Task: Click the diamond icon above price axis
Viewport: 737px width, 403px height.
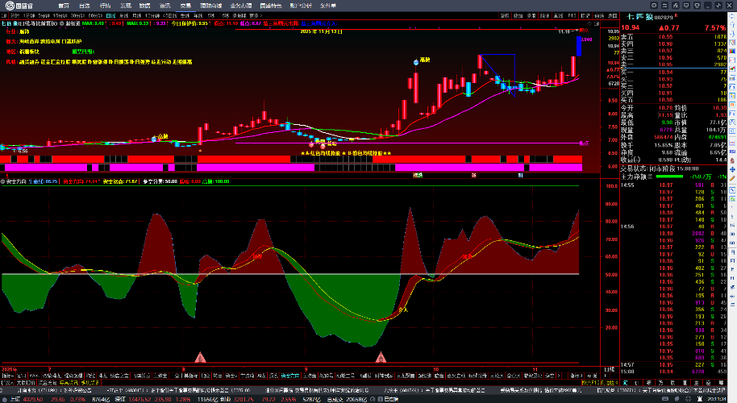Action: click(589, 23)
